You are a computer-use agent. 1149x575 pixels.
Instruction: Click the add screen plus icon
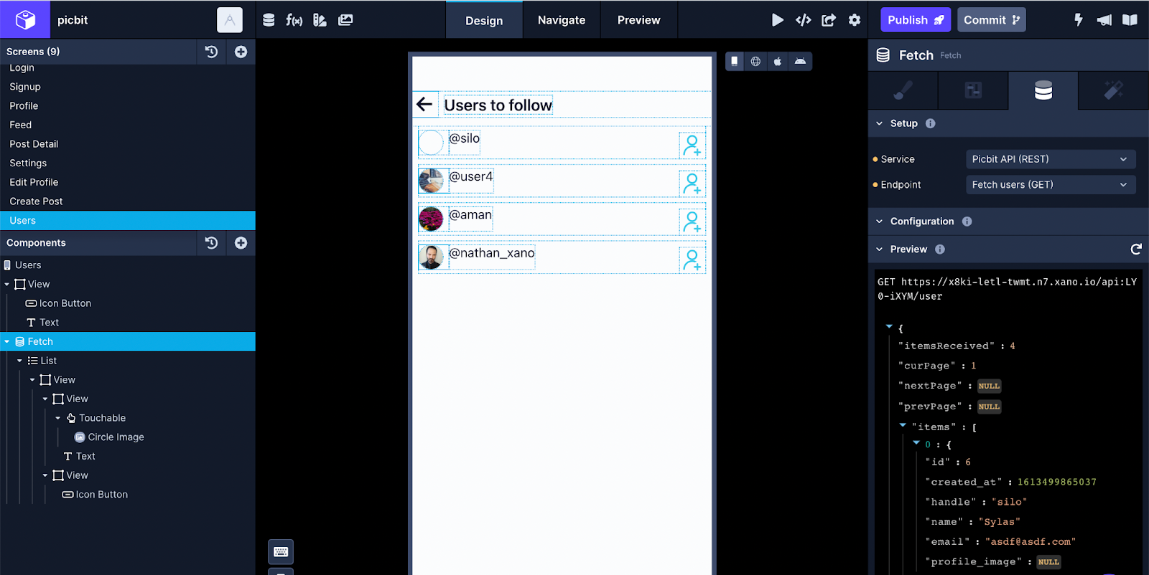[241, 52]
